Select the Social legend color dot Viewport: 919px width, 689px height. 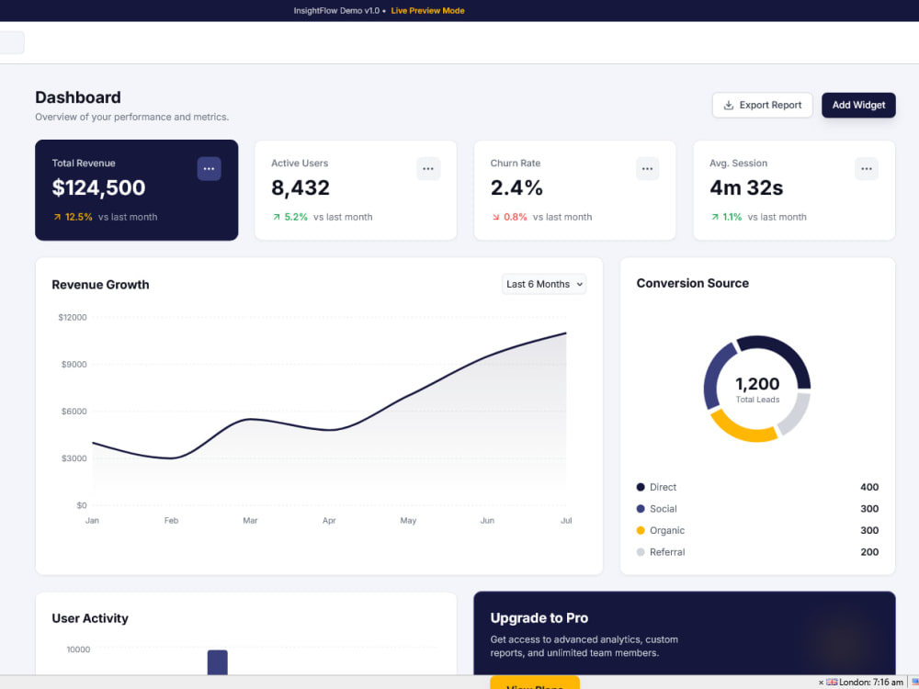click(640, 509)
